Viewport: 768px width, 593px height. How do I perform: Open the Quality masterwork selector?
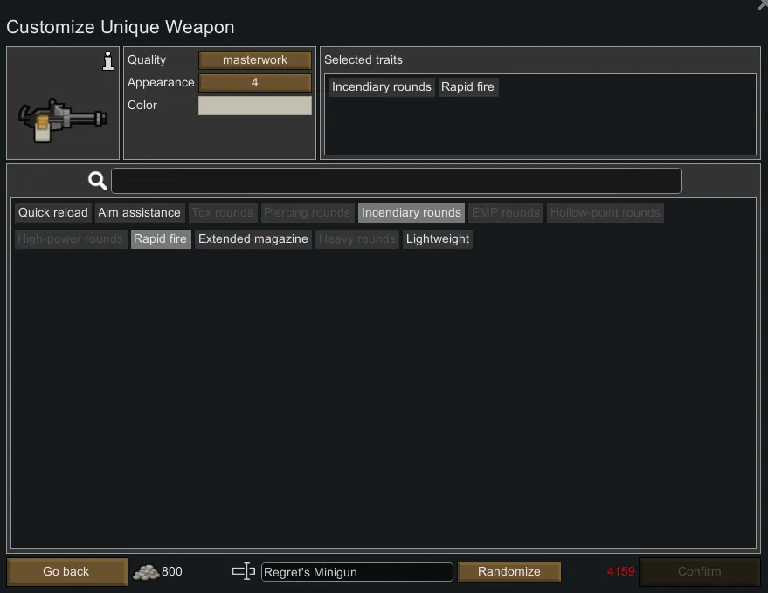pos(255,59)
